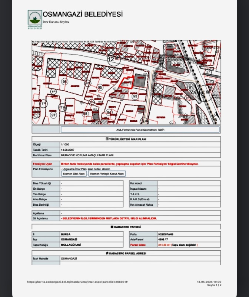Click the page URL in the footer
This screenshot has height=297, width=249.
pyautogui.click(x=77, y=282)
